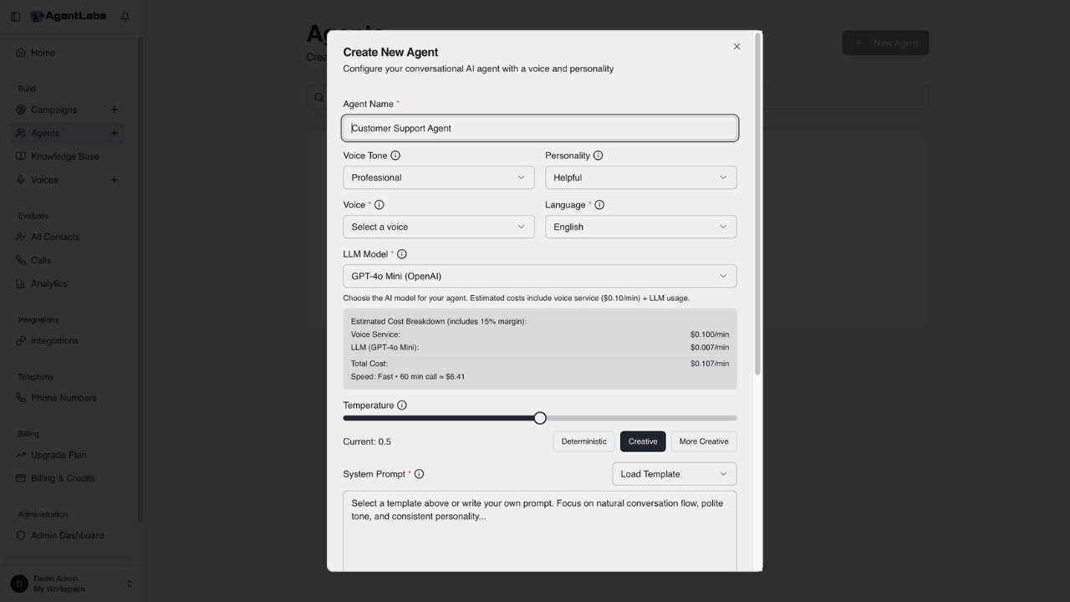
Task: Focus the Agent Name input field
Action: click(x=540, y=128)
